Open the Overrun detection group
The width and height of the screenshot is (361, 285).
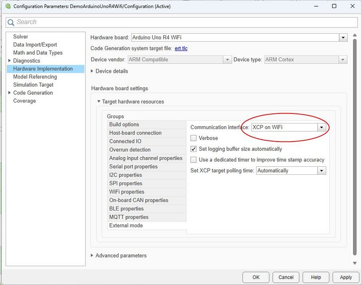tap(147, 150)
